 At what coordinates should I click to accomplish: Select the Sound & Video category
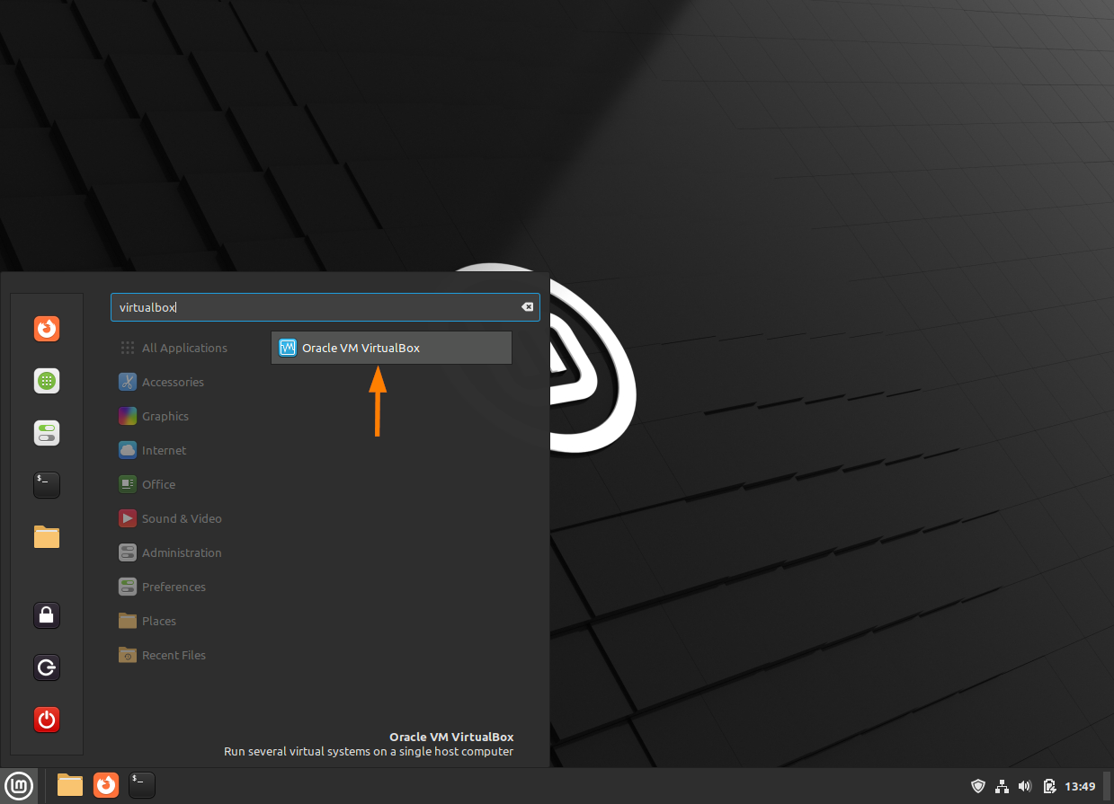(170, 518)
